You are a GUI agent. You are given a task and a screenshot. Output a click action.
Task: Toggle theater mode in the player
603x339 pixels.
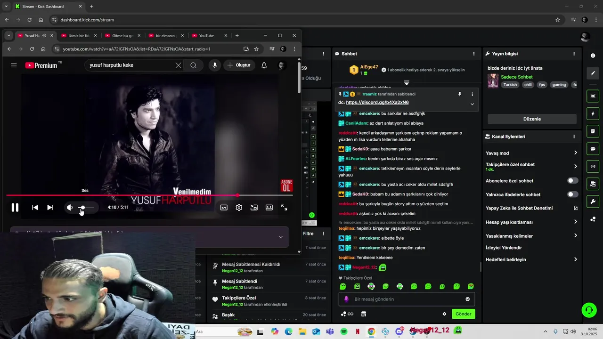269,208
